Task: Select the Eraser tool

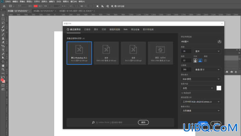Action: (3, 42)
